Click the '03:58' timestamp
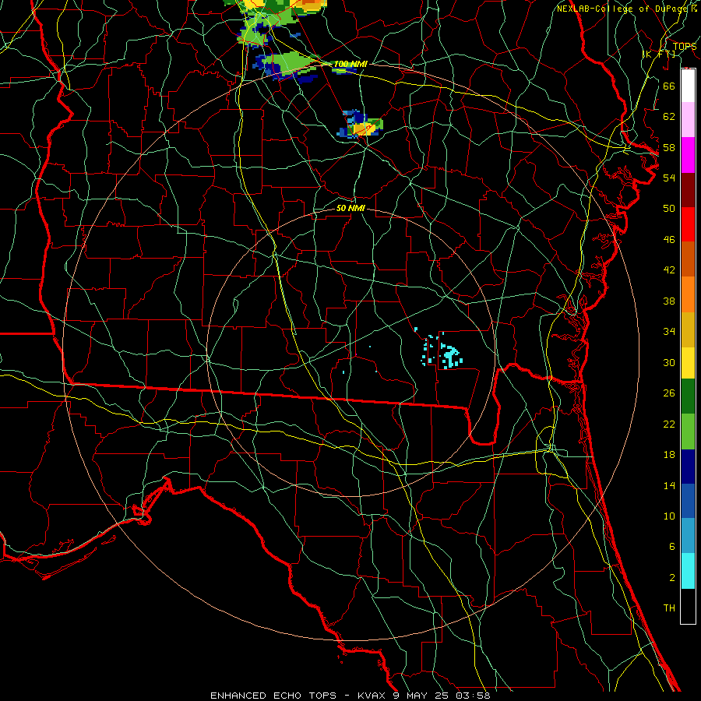Image resolution: width=701 pixels, height=701 pixels. click(473, 696)
